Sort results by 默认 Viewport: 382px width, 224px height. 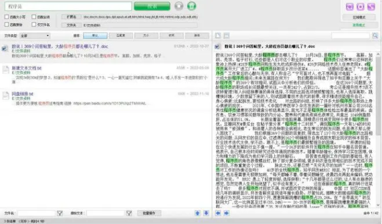pyautogui.click(x=95, y=35)
